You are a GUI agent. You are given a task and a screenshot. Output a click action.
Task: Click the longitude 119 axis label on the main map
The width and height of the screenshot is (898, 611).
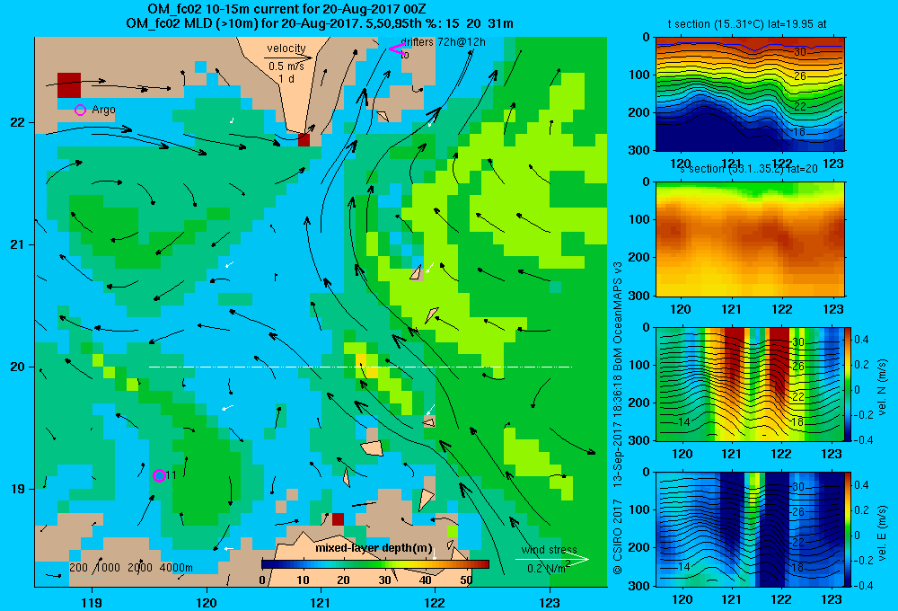92,602
